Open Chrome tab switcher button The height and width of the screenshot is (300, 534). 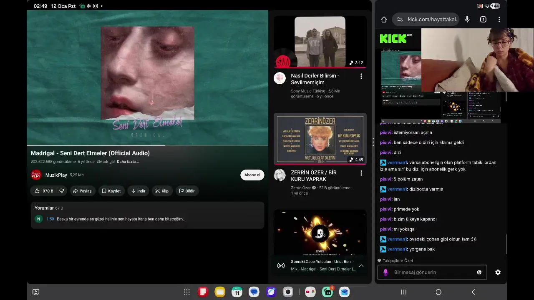point(483,19)
